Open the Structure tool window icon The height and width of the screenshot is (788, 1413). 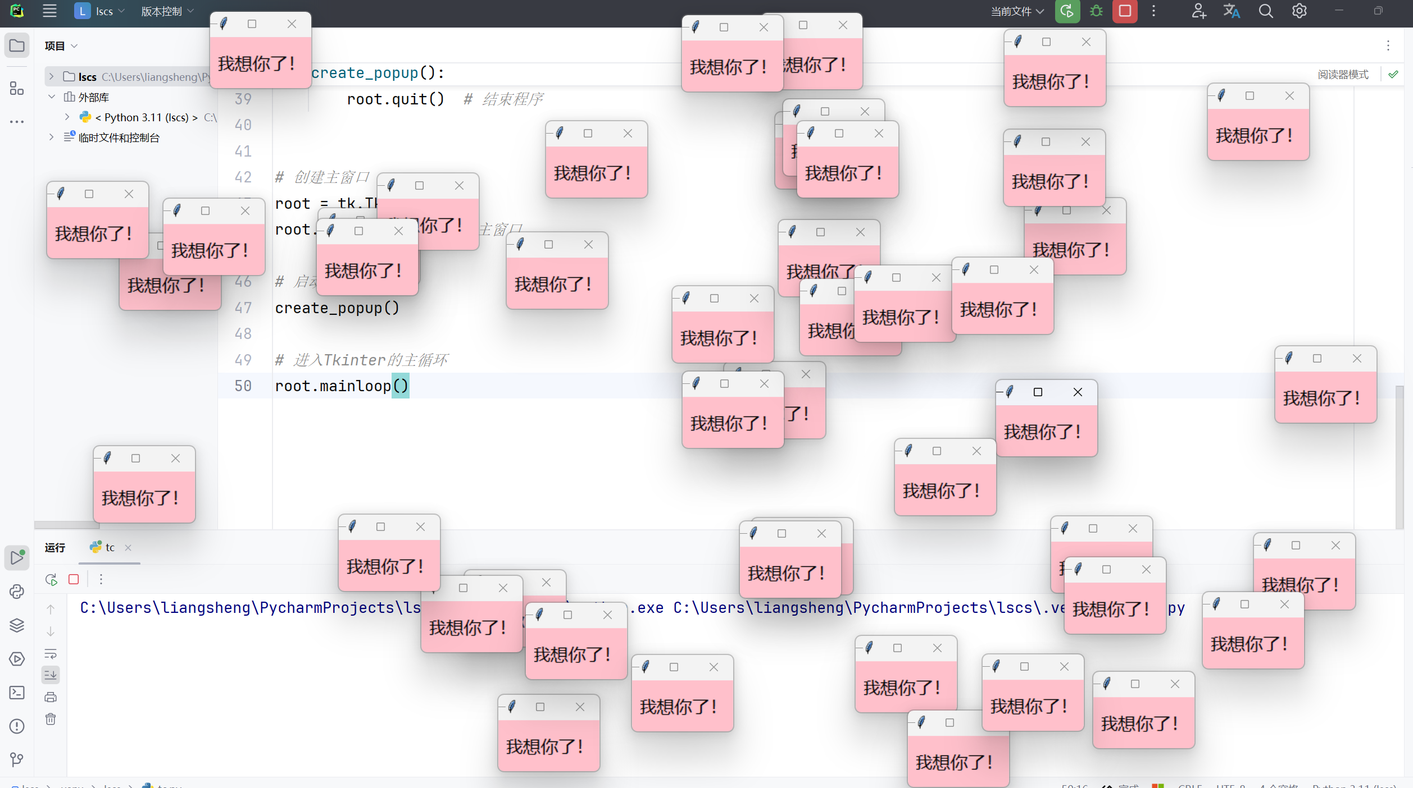(x=17, y=89)
